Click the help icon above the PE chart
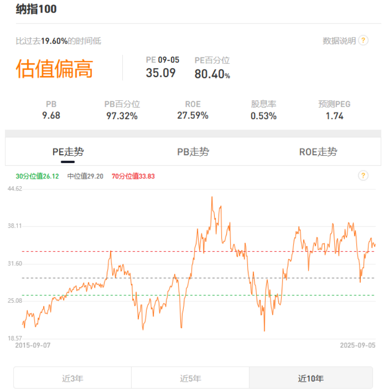 pos(363,176)
